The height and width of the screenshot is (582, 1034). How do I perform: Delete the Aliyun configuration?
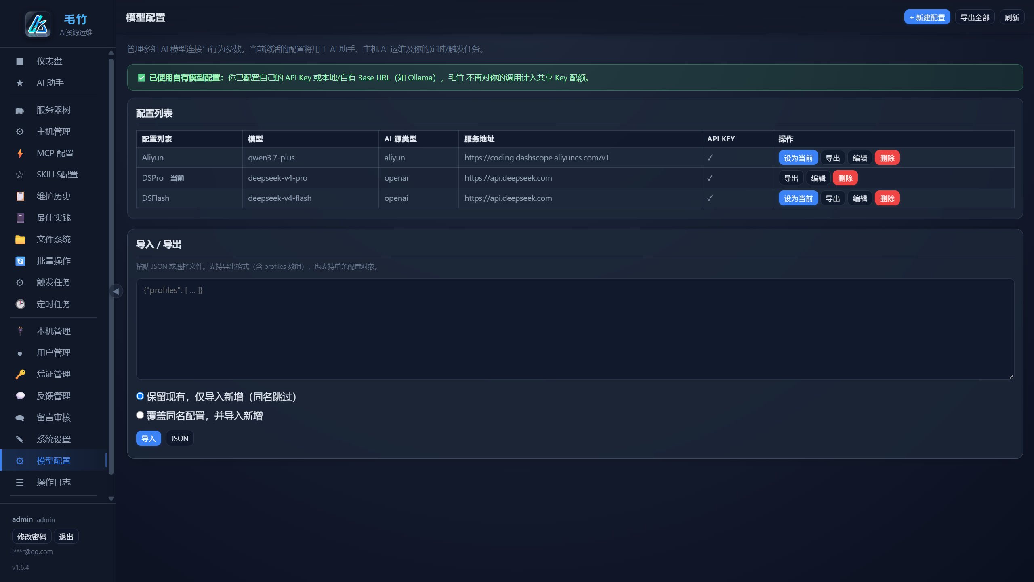[x=887, y=158]
